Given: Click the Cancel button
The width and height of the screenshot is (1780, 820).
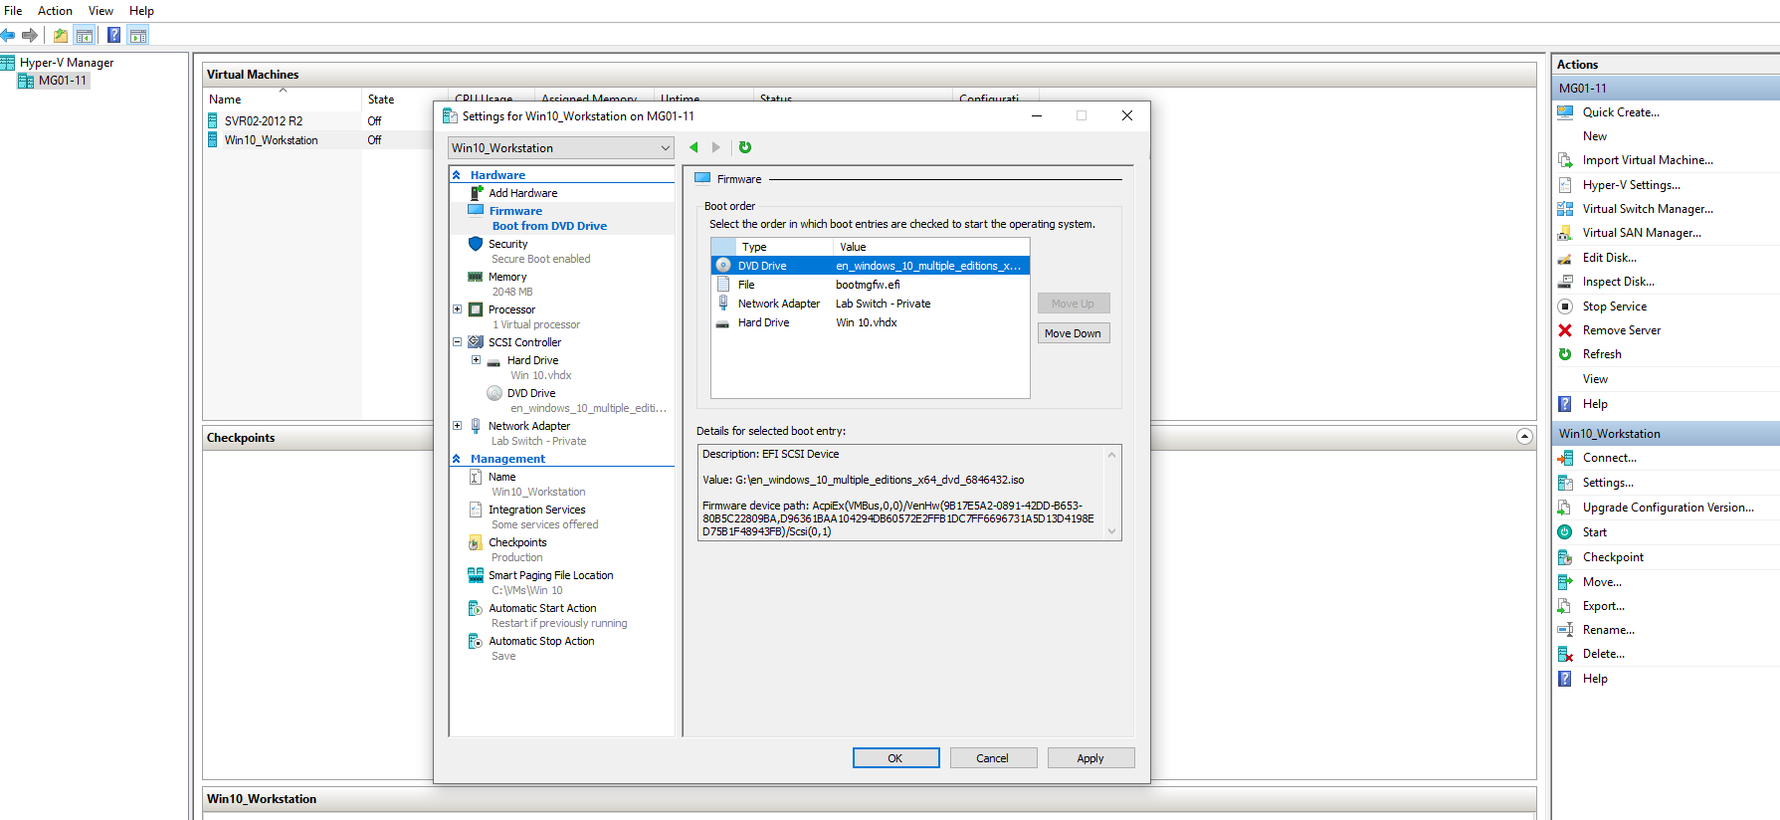Looking at the screenshot, I should [992, 758].
